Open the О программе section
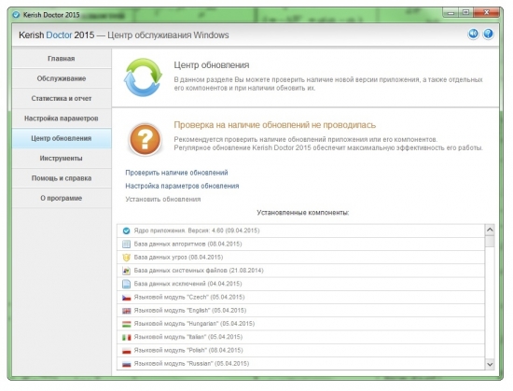The image size is (513, 391). coord(62,198)
